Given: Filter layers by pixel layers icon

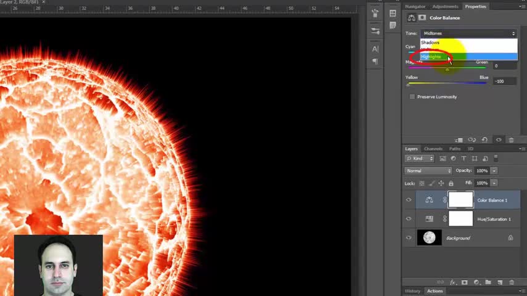Looking at the screenshot, I should [x=442, y=158].
